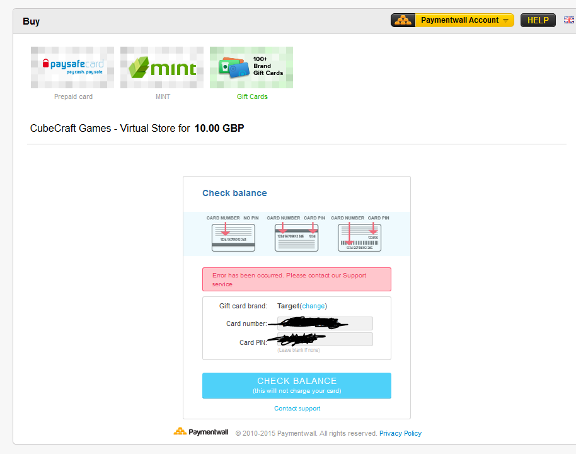Click the Paymentwall gold bricks icon

click(403, 20)
